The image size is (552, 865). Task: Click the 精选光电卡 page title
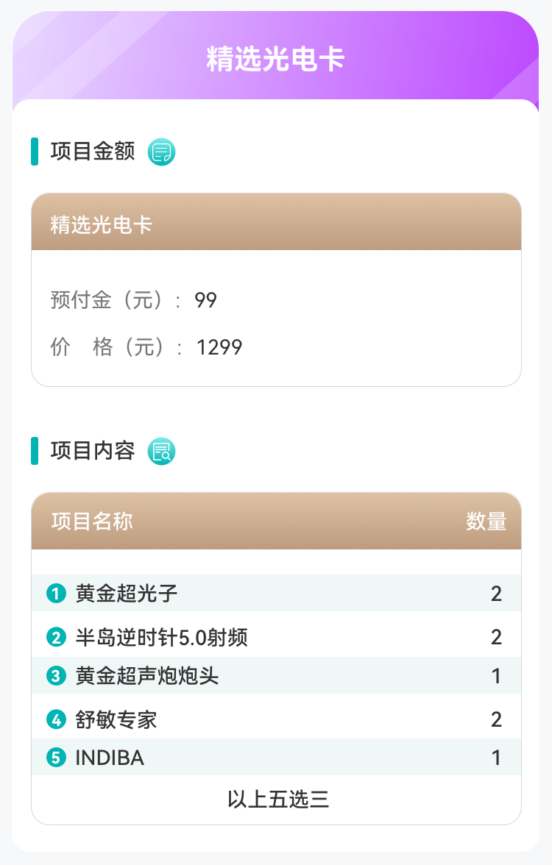[275, 60]
